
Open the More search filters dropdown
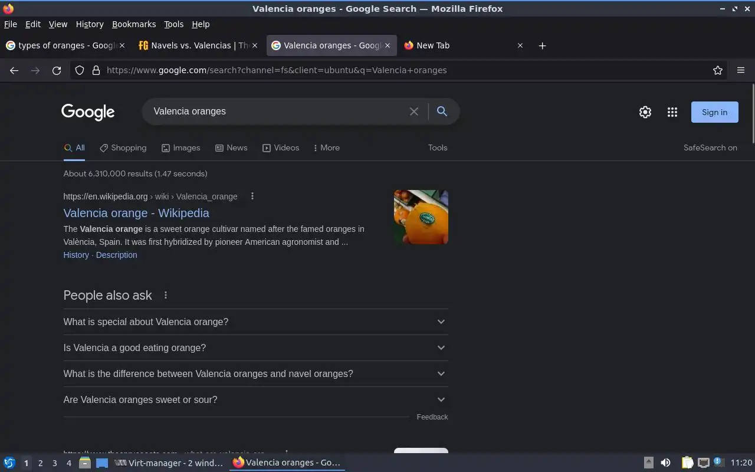[326, 148]
